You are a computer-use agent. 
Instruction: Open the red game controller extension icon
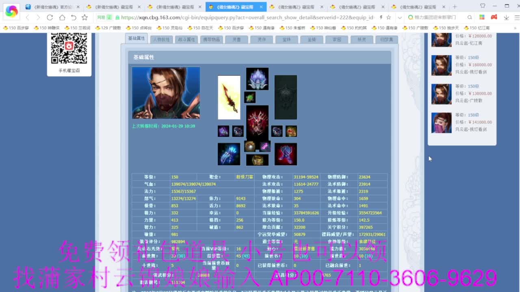point(494,17)
